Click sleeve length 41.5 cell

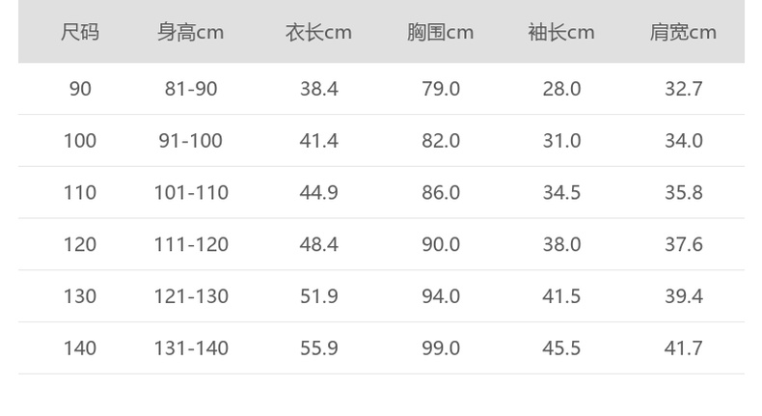561,296
